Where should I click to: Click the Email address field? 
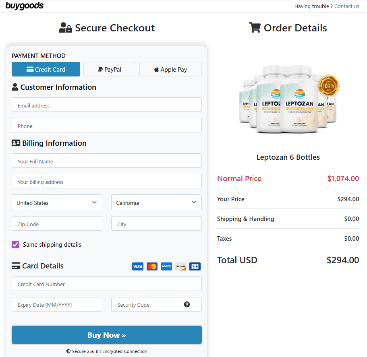tap(106, 105)
